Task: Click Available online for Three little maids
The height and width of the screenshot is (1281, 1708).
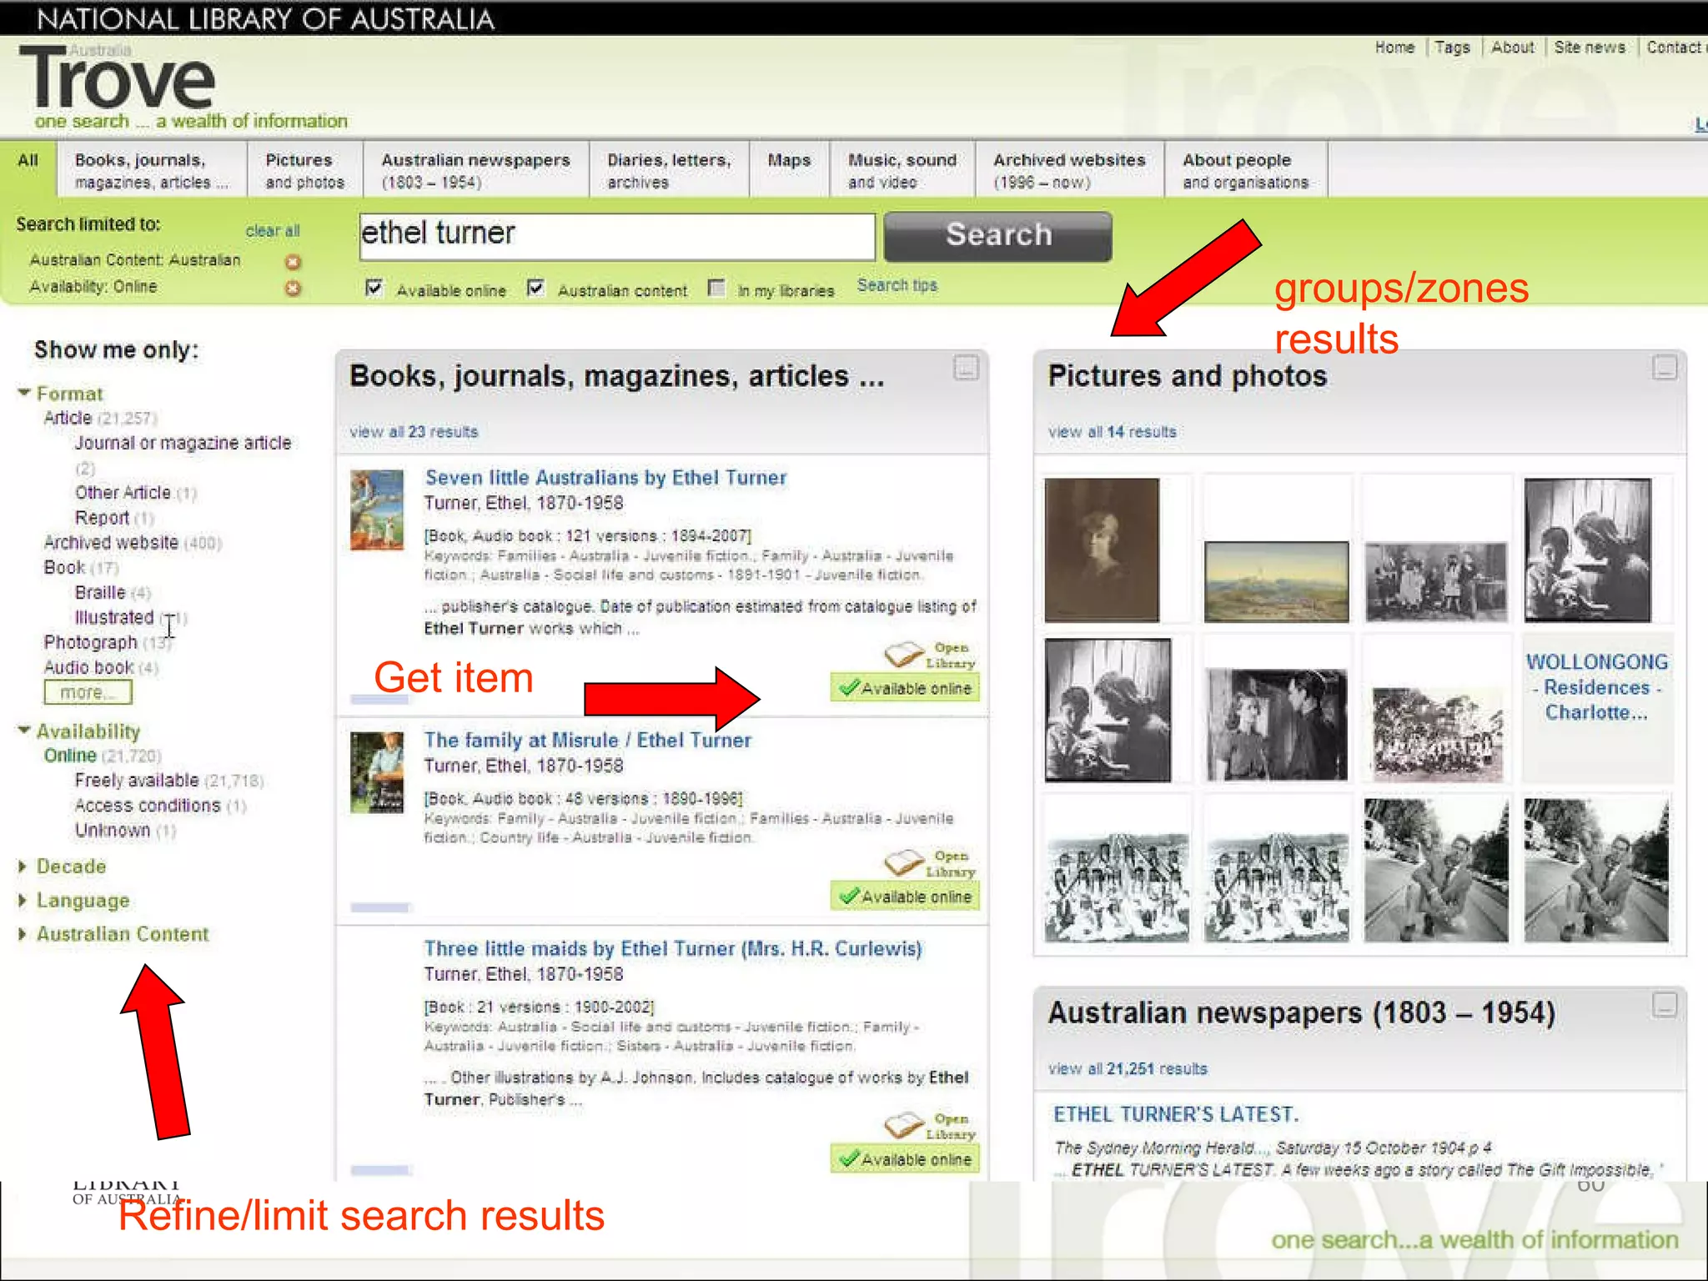Action: point(905,1159)
